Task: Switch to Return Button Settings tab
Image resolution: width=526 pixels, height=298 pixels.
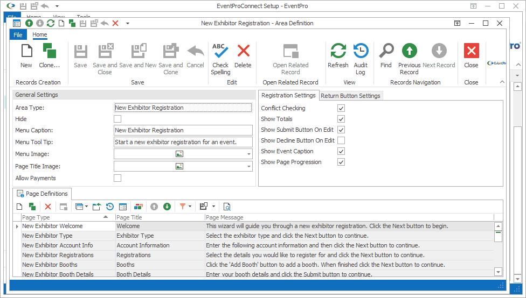Action: pos(350,96)
